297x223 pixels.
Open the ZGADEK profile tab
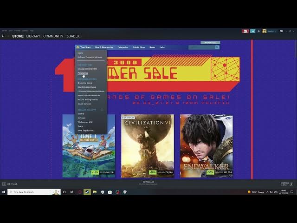pyautogui.click(x=73, y=36)
